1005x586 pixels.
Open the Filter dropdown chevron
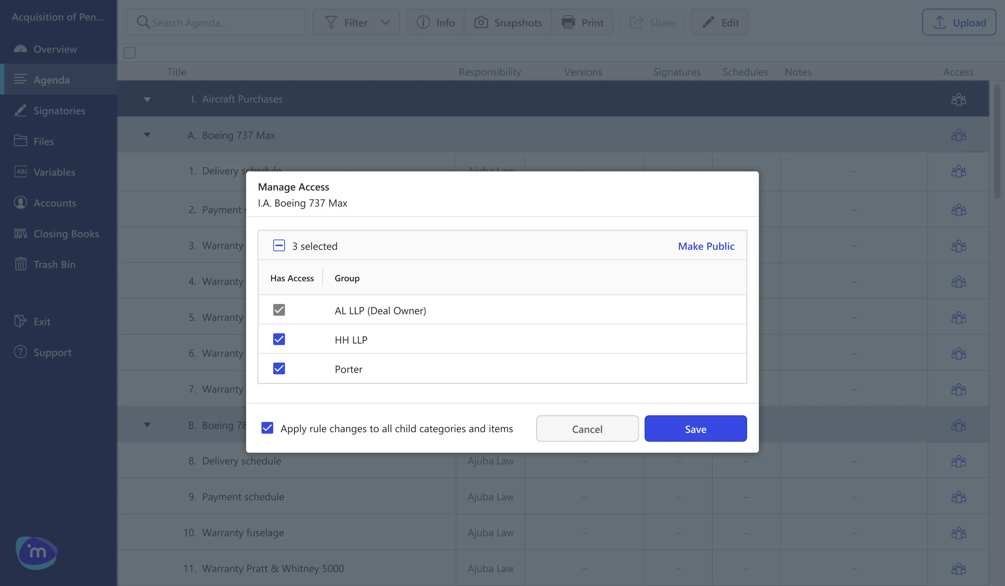click(385, 22)
